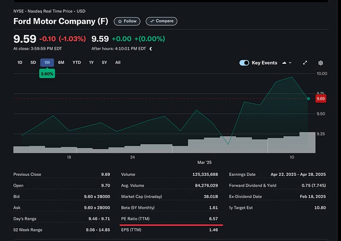Click the 10.00 price axis label
The image size is (341, 241).
pos(322,74)
